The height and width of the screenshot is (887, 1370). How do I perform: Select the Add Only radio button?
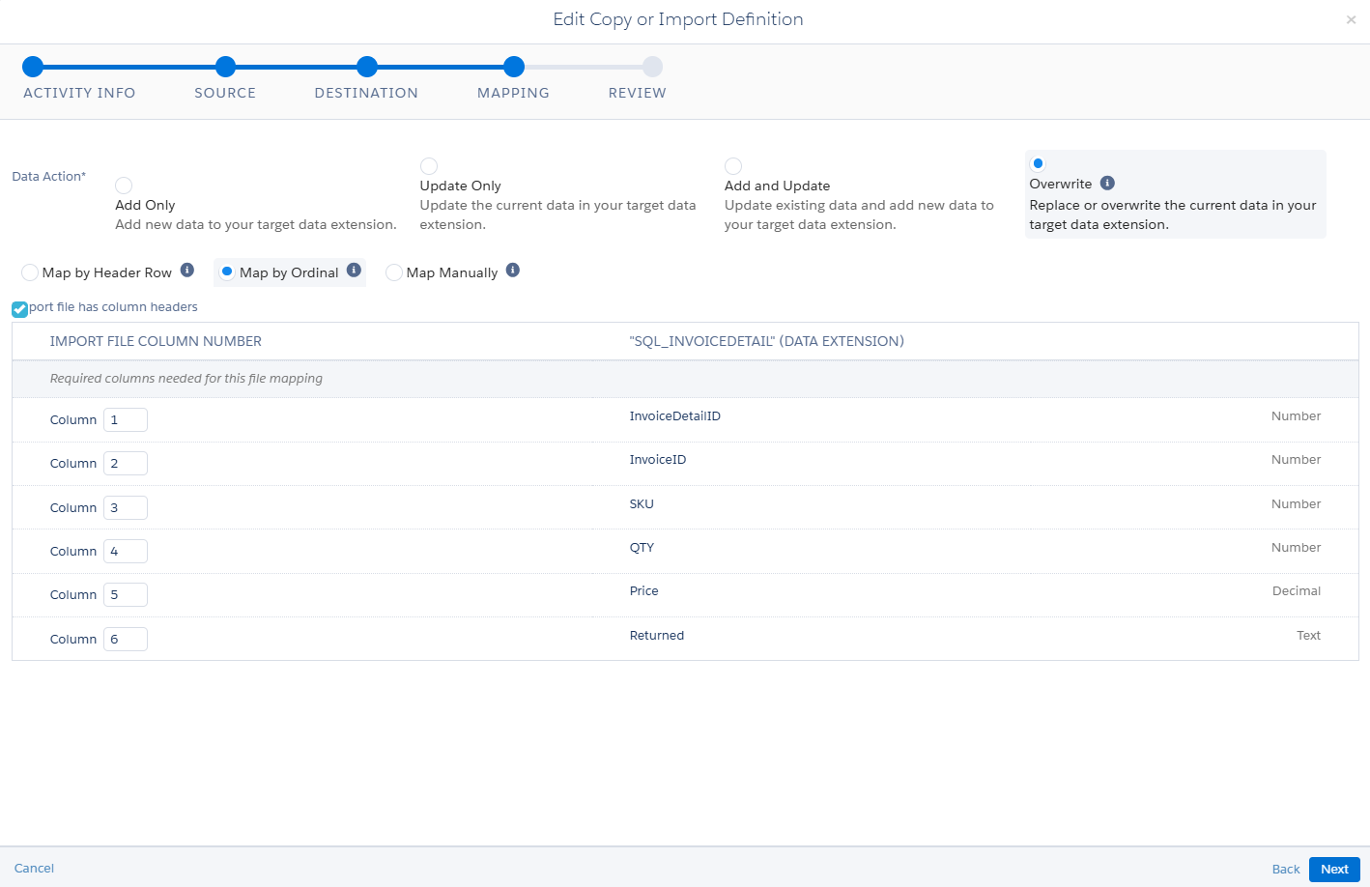pos(124,186)
